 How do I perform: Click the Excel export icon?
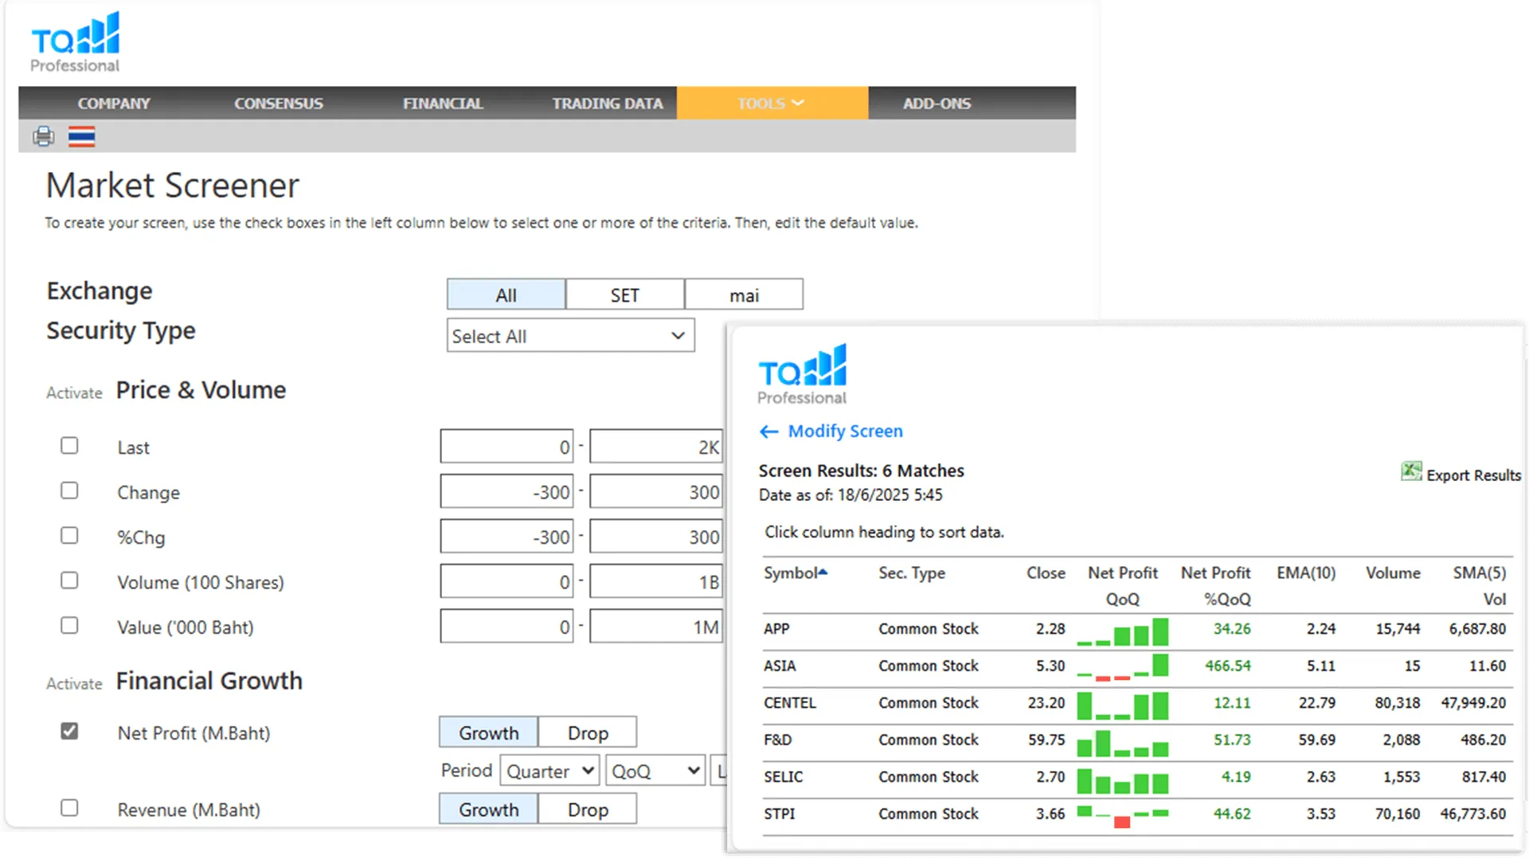point(1411,471)
